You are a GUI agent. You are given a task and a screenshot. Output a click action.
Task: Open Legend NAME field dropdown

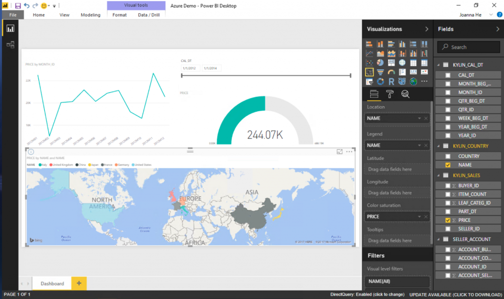coord(419,146)
